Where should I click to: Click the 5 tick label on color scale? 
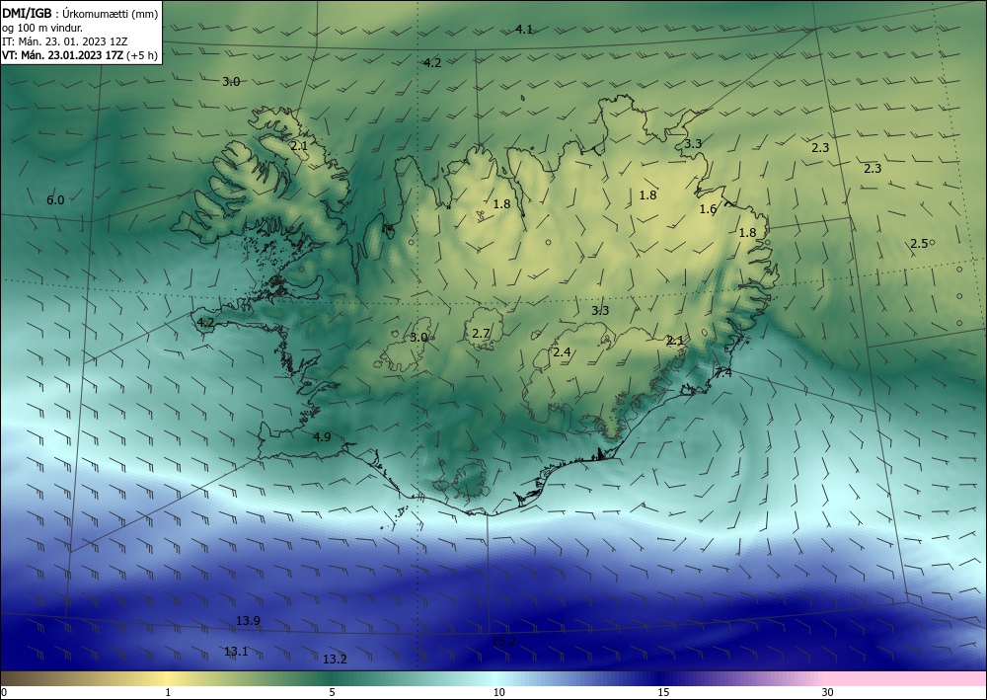[332, 692]
